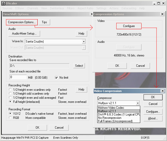167x141 pixels.
Task: Confirm TimeShift Options with OK
Action: point(37,128)
